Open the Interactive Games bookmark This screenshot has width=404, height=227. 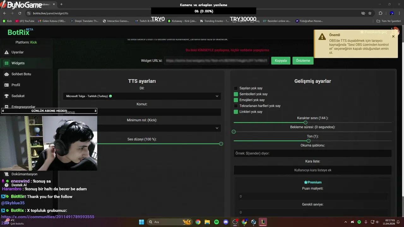pos(116,21)
